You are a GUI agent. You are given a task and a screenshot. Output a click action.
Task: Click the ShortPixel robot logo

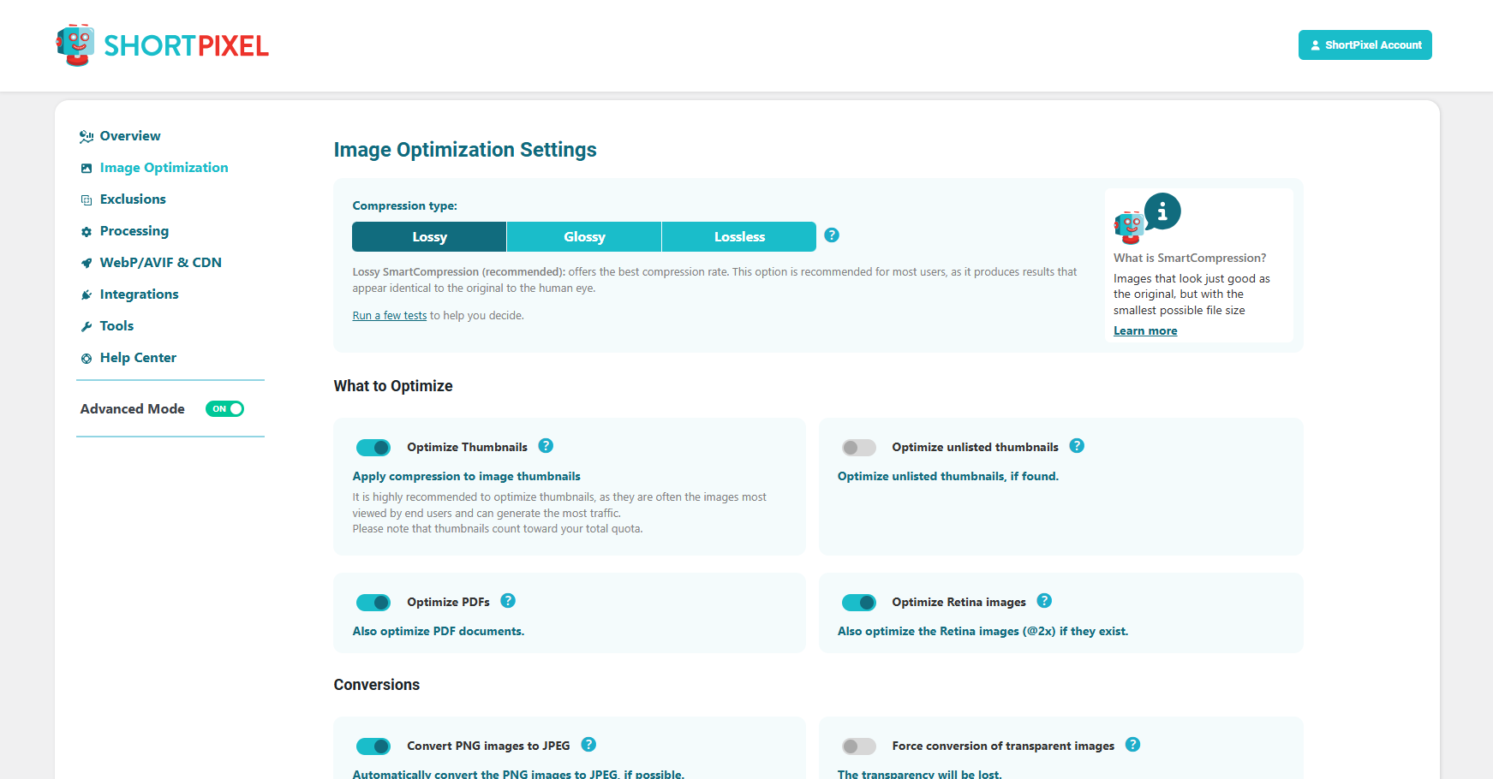coord(75,45)
